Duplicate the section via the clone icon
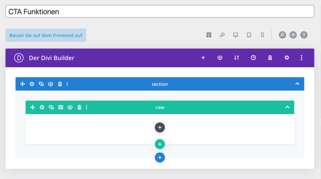The width and height of the screenshot is (321, 179). click(x=41, y=84)
